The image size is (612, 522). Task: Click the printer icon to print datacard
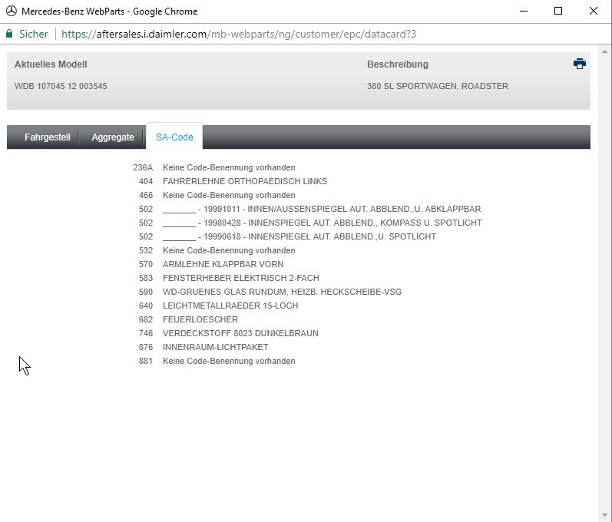pyautogui.click(x=580, y=64)
